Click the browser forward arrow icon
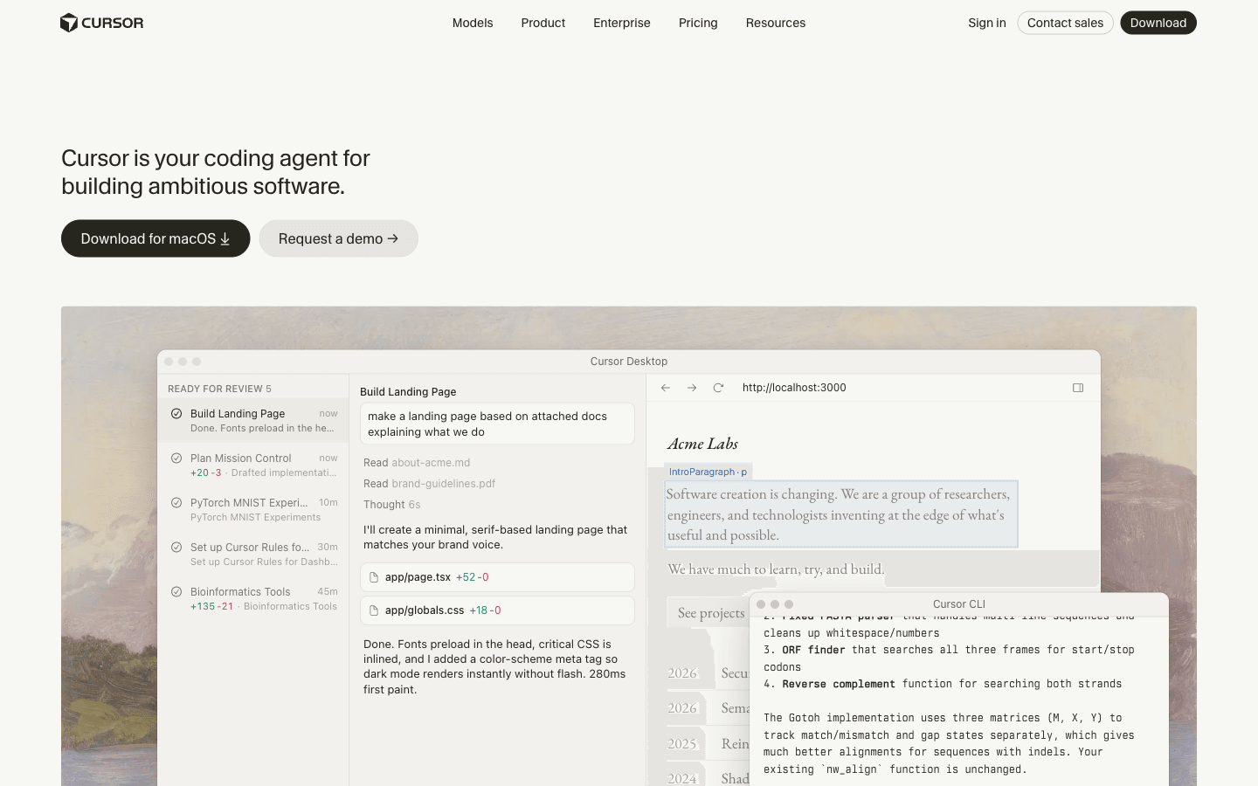 tap(692, 388)
